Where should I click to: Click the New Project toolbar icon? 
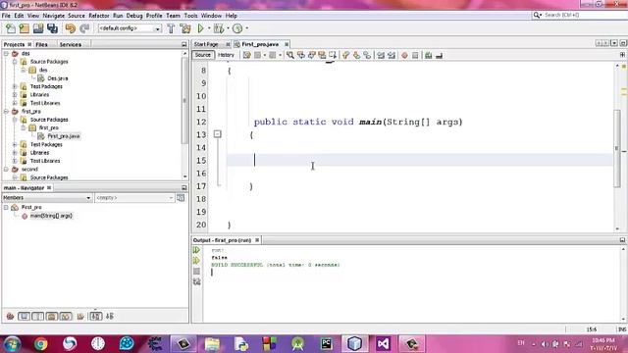point(24,28)
